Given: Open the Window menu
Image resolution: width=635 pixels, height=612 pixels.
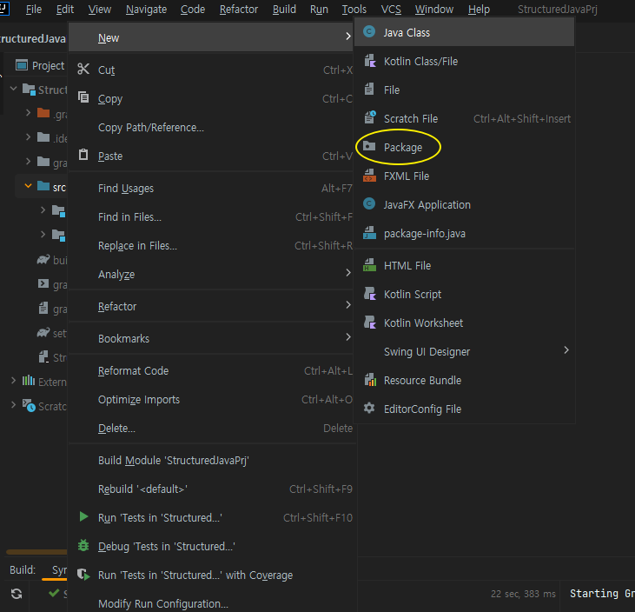Looking at the screenshot, I should click(x=434, y=10).
